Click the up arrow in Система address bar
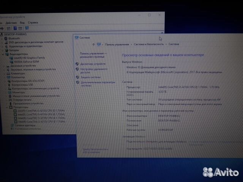The height and width of the screenshot is (182, 243). pos(93,45)
